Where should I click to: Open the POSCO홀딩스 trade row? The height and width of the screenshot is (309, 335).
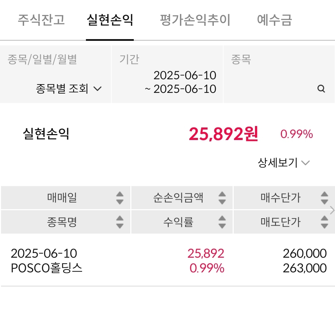(x=168, y=260)
